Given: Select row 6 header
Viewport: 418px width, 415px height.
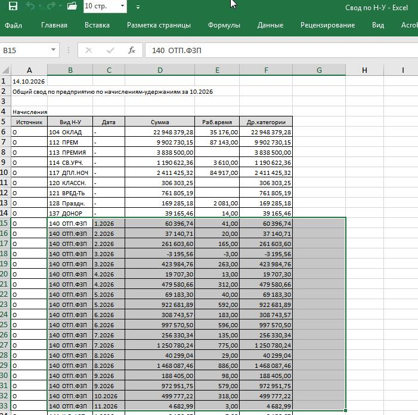Looking at the screenshot, I should click(5, 132).
